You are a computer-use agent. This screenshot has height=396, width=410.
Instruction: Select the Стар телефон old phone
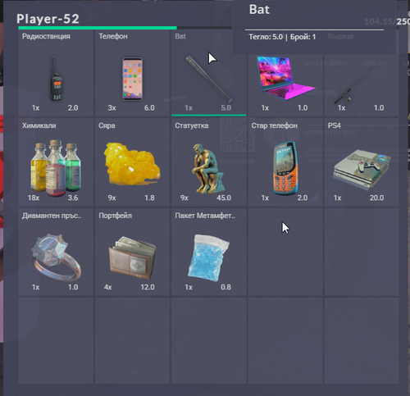(x=285, y=162)
